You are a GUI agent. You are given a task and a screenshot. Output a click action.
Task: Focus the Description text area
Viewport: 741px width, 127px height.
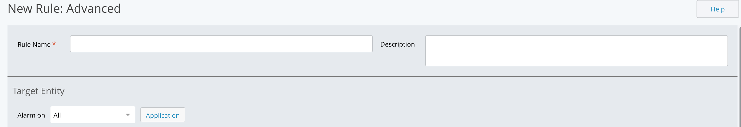576,51
